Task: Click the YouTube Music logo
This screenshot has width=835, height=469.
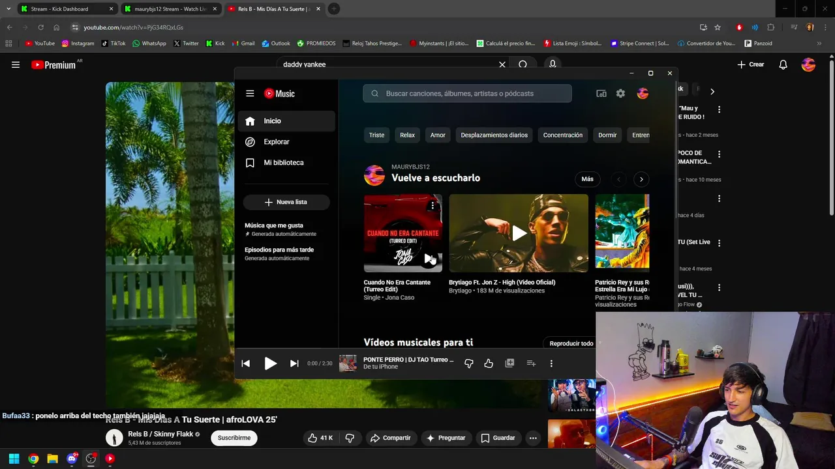Action: coord(279,94)
